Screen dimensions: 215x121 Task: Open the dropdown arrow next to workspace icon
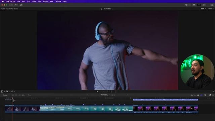189,5
